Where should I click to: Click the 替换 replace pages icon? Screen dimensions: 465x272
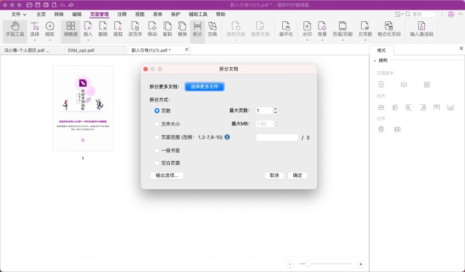pyautogui.click(x=182, y=28)
